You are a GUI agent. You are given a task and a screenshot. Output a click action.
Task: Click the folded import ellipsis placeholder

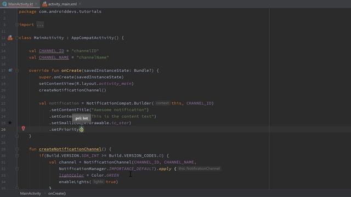(x=40, y=25)
